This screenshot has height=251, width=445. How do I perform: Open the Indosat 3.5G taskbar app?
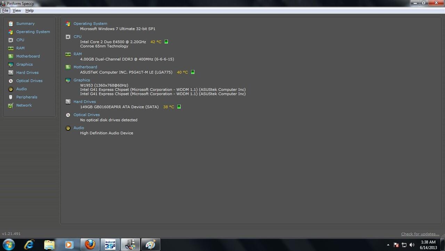point(110,244)
